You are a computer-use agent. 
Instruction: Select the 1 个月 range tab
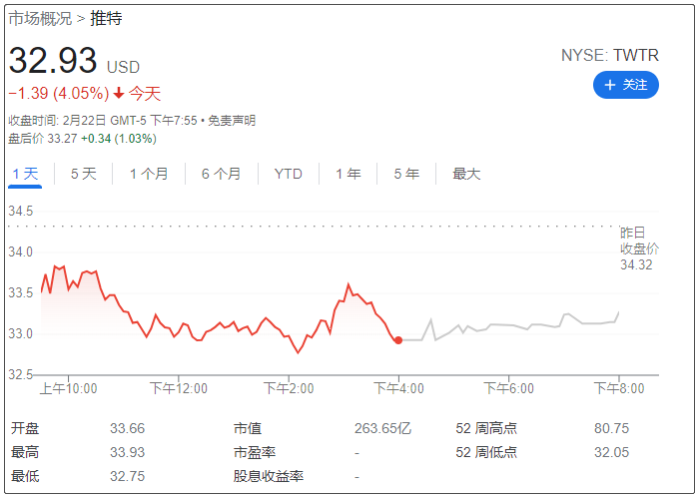149,174
